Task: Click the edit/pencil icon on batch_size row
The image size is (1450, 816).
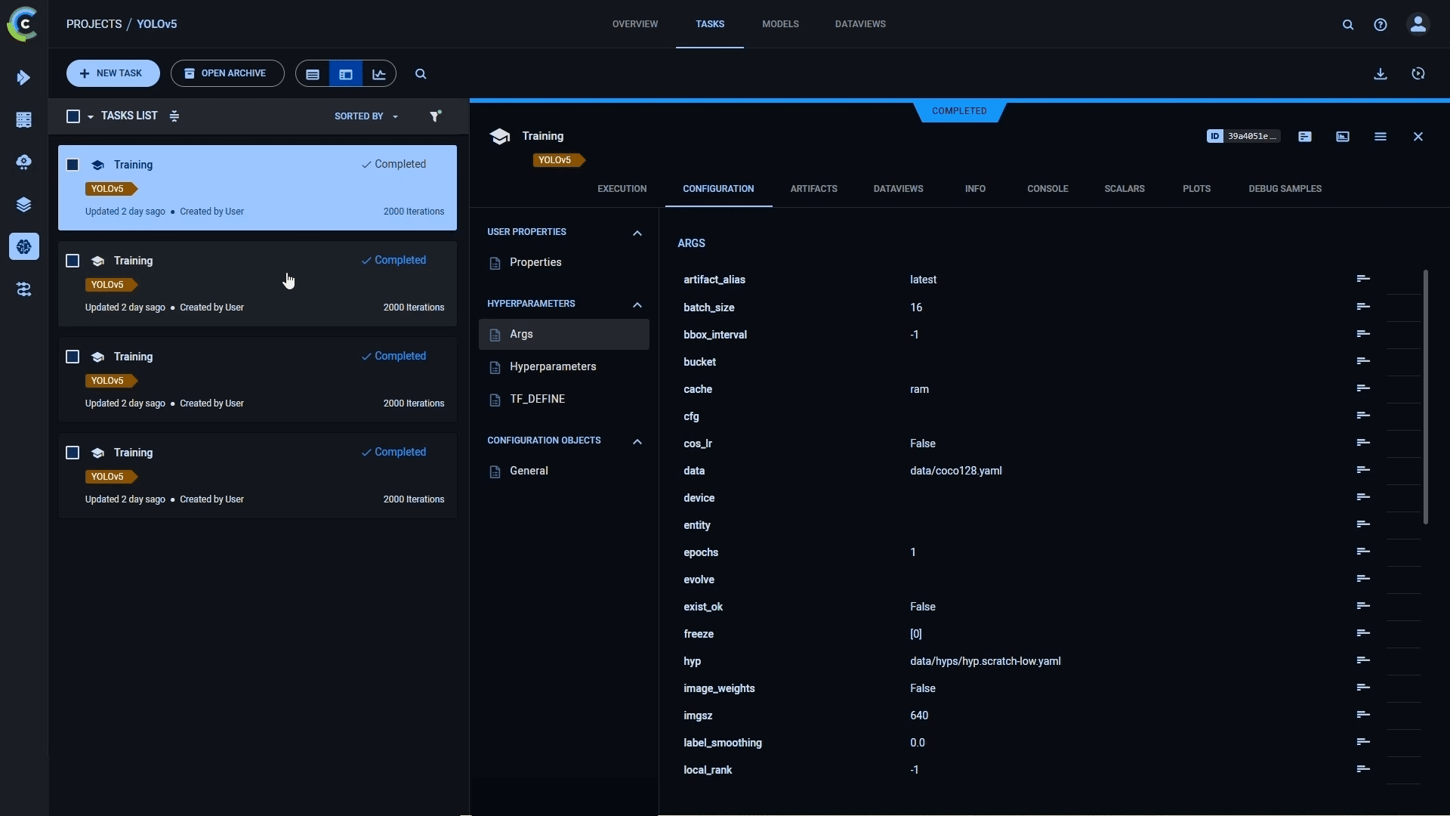Action: (1362, 306)
